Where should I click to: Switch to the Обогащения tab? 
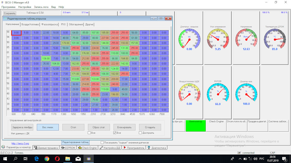76,24
